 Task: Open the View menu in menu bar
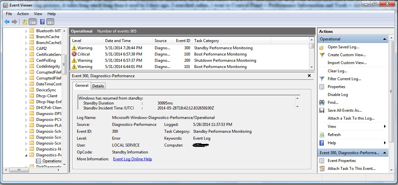coord(38,14)
